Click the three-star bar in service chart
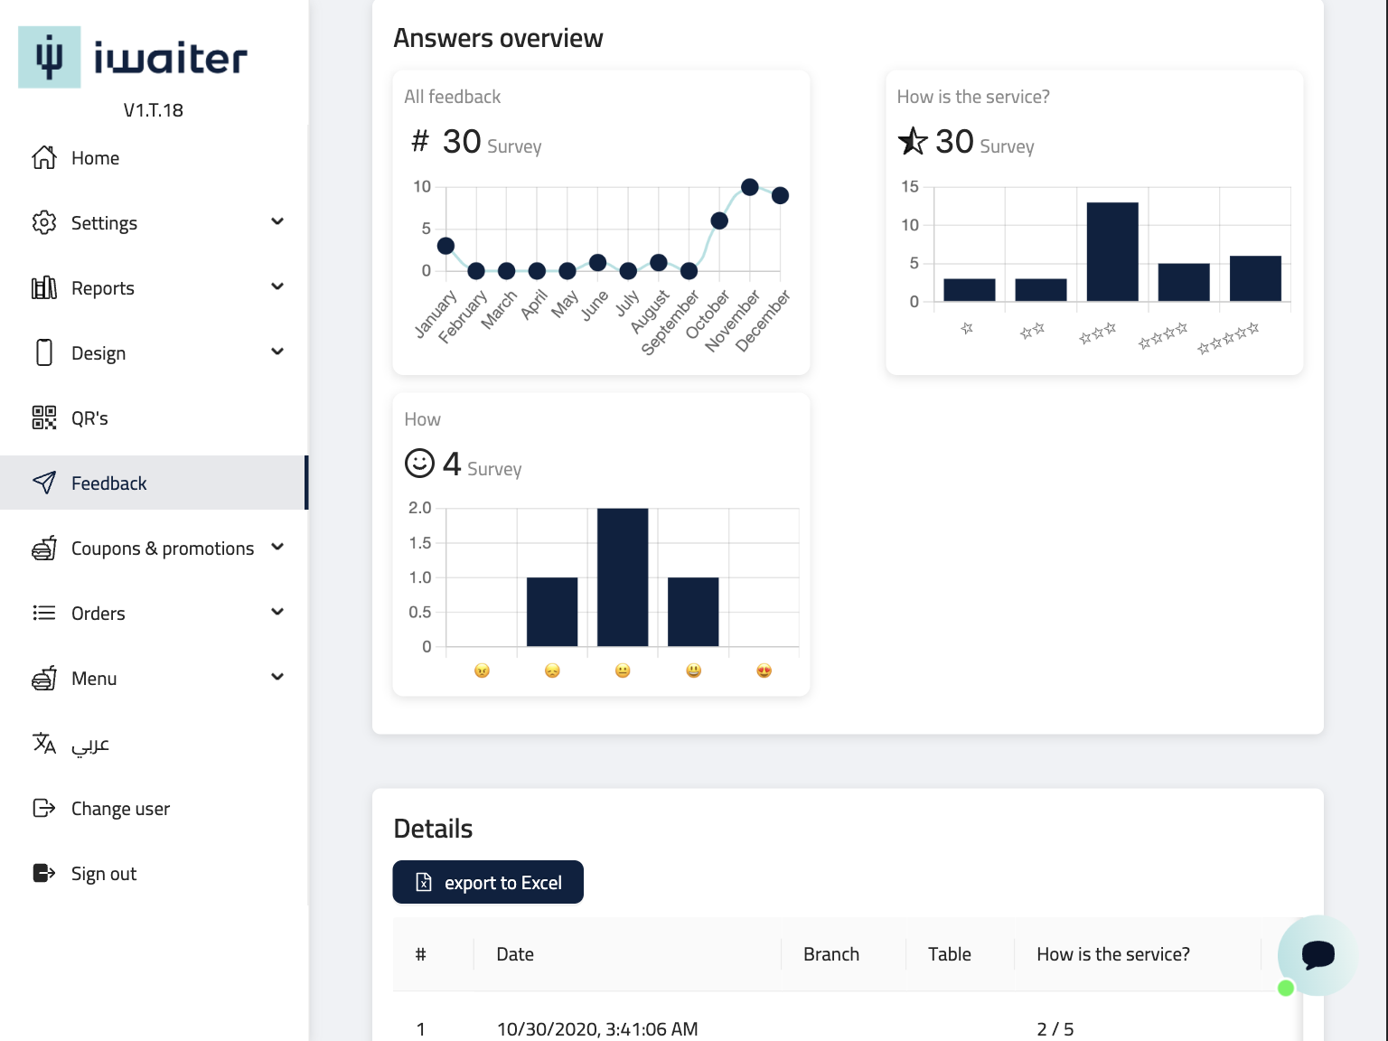 point(1111,252)
